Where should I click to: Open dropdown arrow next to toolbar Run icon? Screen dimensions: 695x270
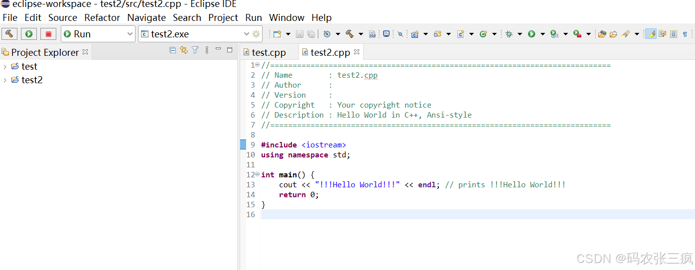coord(543,34)
